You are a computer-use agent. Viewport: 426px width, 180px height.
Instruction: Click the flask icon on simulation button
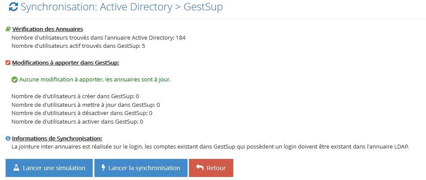(16, 168)
